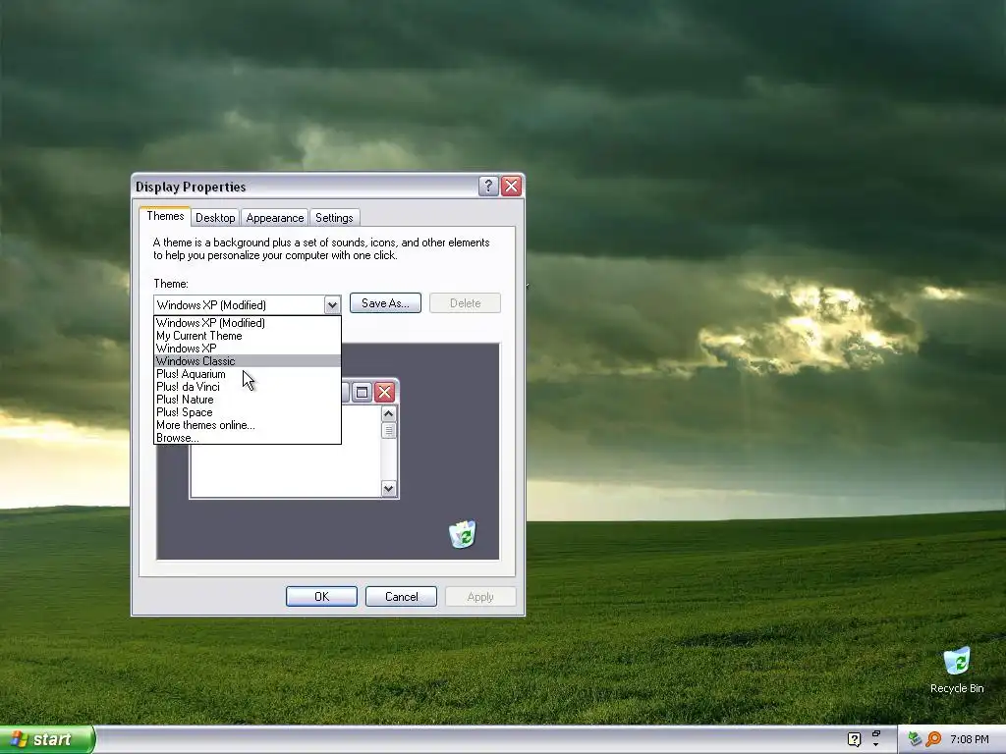1006x754 pixels.
Task: Open the Appearance tab
Action: click(275, 218)
